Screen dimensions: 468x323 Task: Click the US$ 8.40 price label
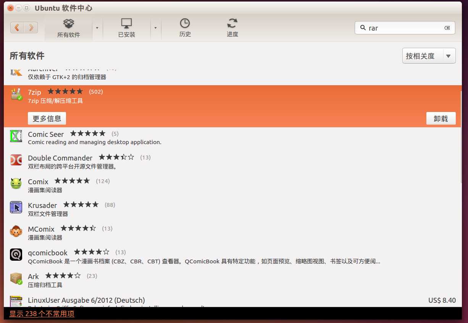click(442, 300)
